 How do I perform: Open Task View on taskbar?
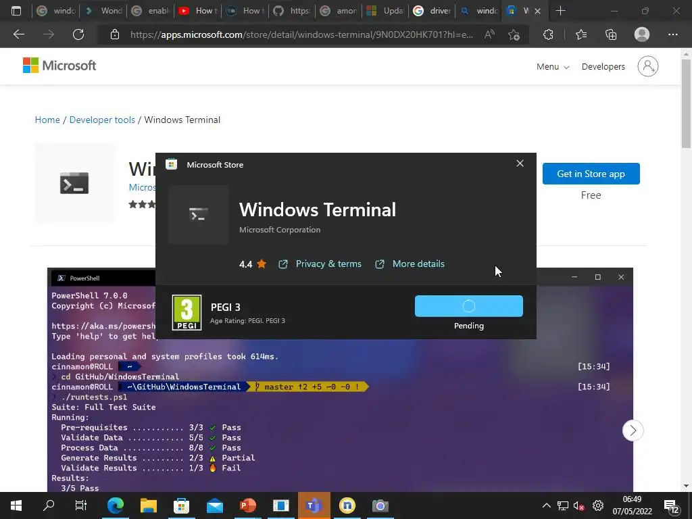click(x=81, y=505)
